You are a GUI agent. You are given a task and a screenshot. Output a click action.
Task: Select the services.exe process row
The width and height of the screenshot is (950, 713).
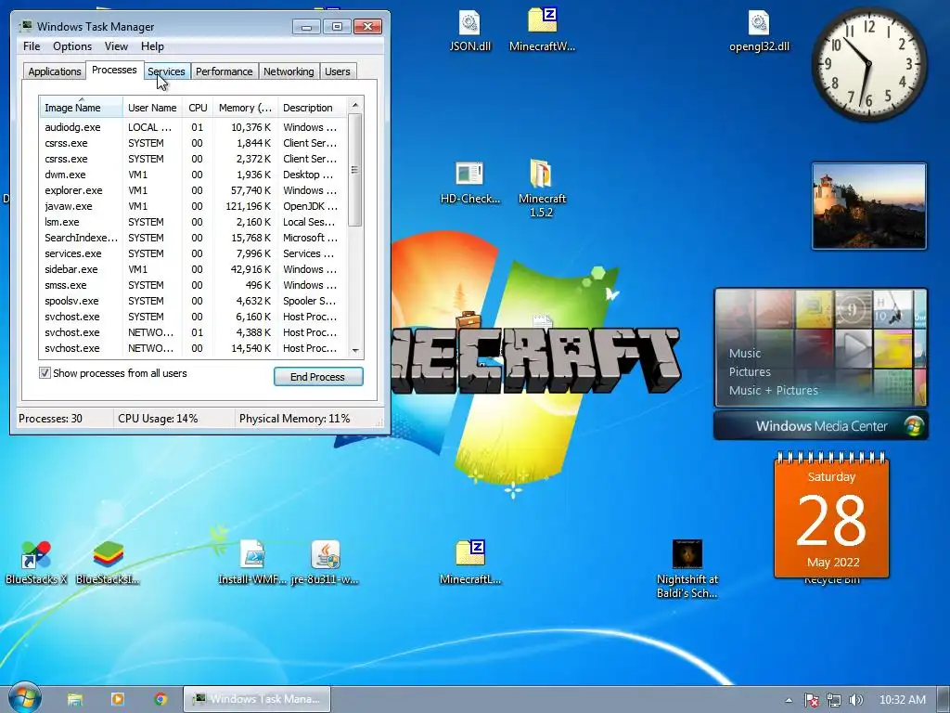[x=193, y=253]
